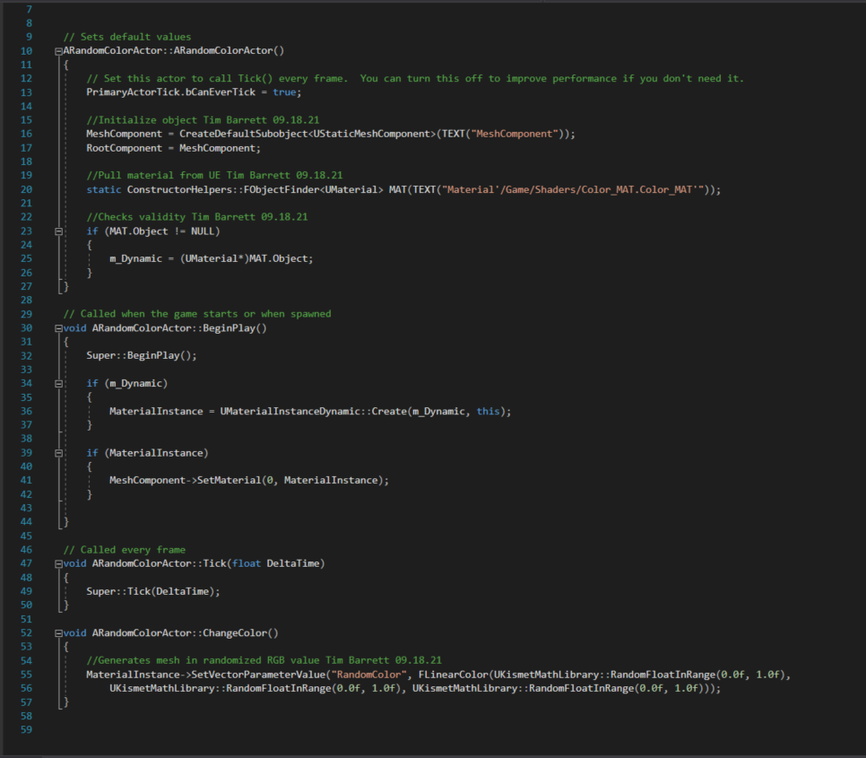
Task: Click UMaterialInstanceDynamic::Create on line 36
Action: click(x=313, y=411)
